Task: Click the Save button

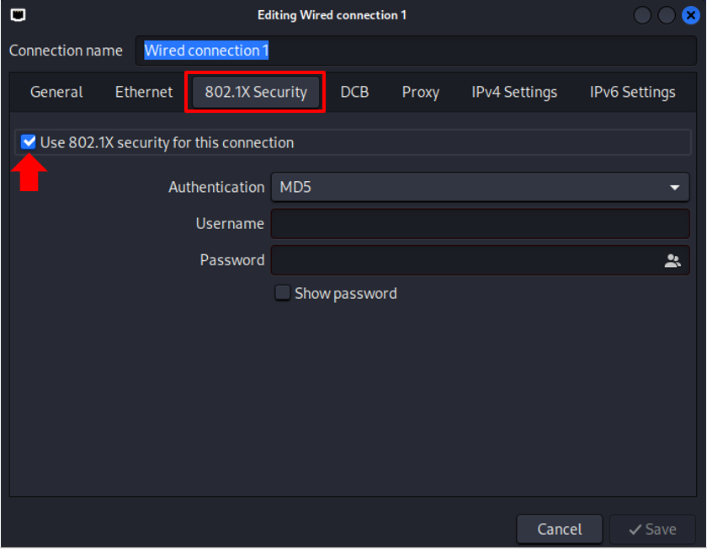Action: (x=652, y=529)
